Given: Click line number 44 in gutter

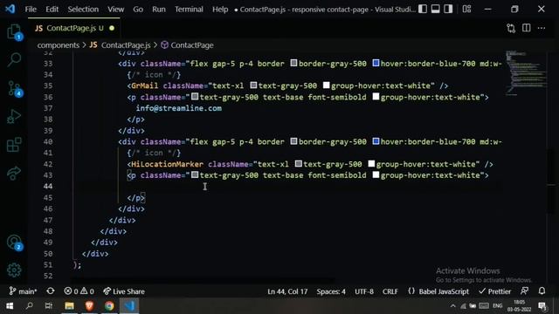Looking at the screenshot, I should point(48,186).
